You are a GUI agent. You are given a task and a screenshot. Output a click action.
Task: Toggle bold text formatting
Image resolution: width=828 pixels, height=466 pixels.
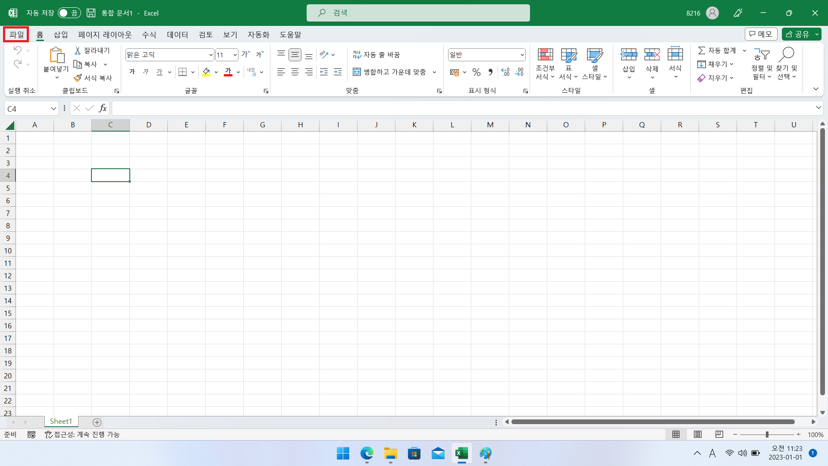point(132,72)
